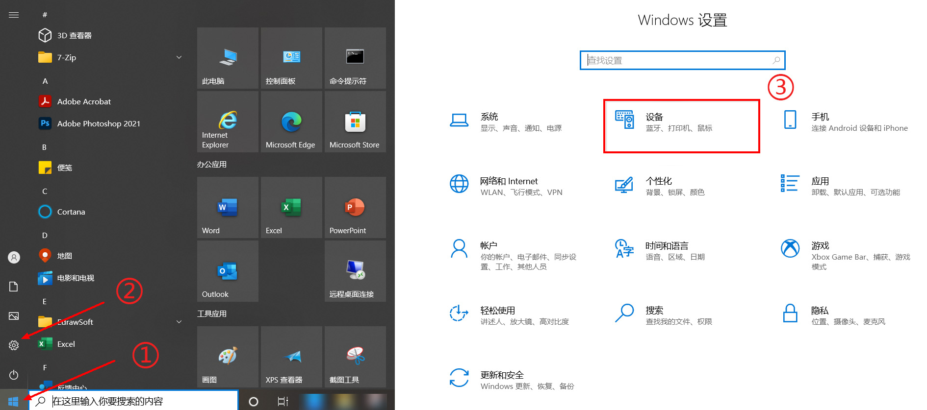Viewport: 927px width, 410px height.
Task: Click the Windows Start button
Action: [x=13, y=401]
